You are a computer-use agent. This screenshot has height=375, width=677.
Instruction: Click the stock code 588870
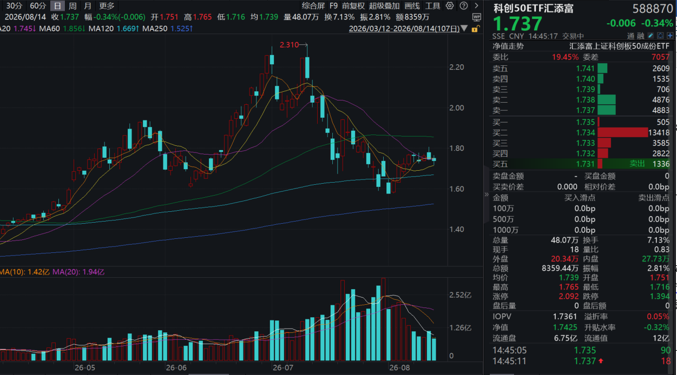click(652, 9)
